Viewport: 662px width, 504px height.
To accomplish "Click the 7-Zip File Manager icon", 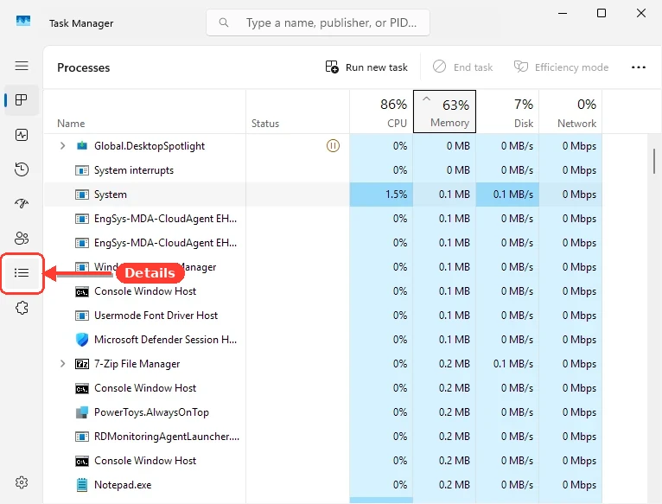I will pos(82,364).
